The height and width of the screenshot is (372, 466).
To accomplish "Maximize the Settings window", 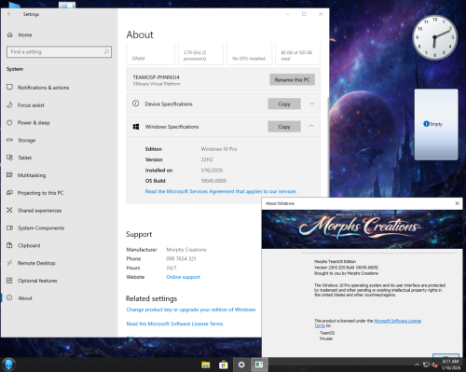I will click(304, 14).
